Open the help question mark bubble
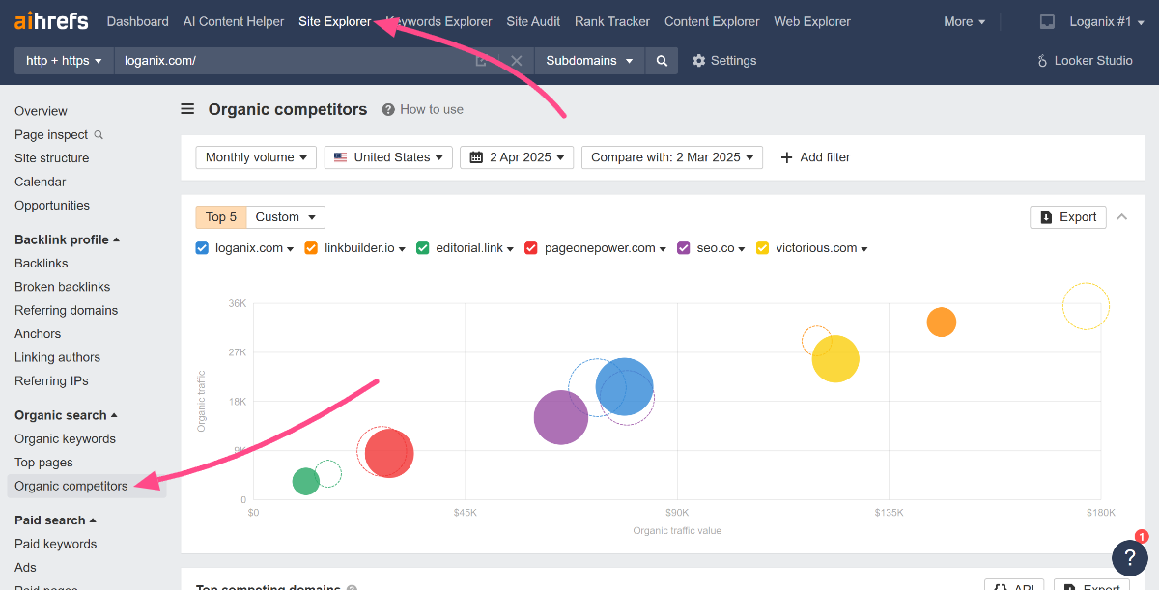The height and width of the screenshot is (590, 1159). pos(1129,557)
